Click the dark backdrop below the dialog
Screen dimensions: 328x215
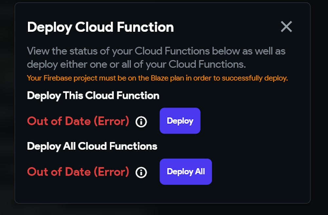click(x=164, y=210)
